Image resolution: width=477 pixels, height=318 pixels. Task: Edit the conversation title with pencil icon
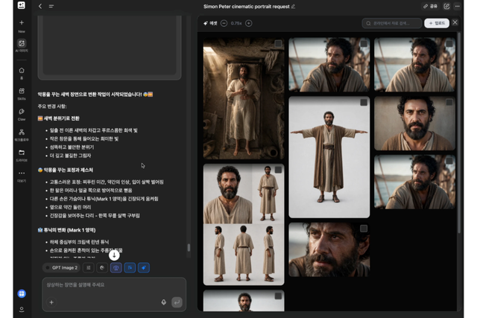click(x=293, y=7)
